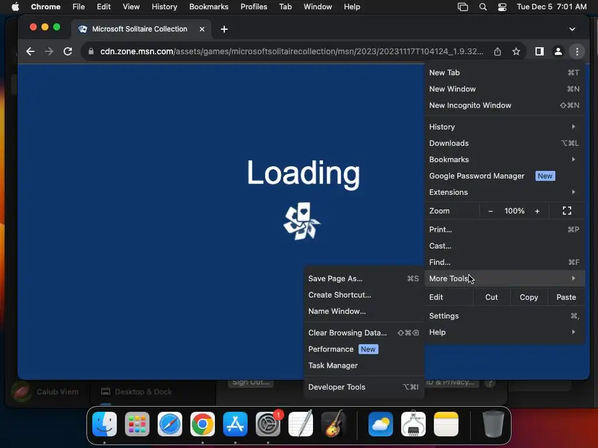
Task: Click the browser back arrow
Action: (30, 51)
